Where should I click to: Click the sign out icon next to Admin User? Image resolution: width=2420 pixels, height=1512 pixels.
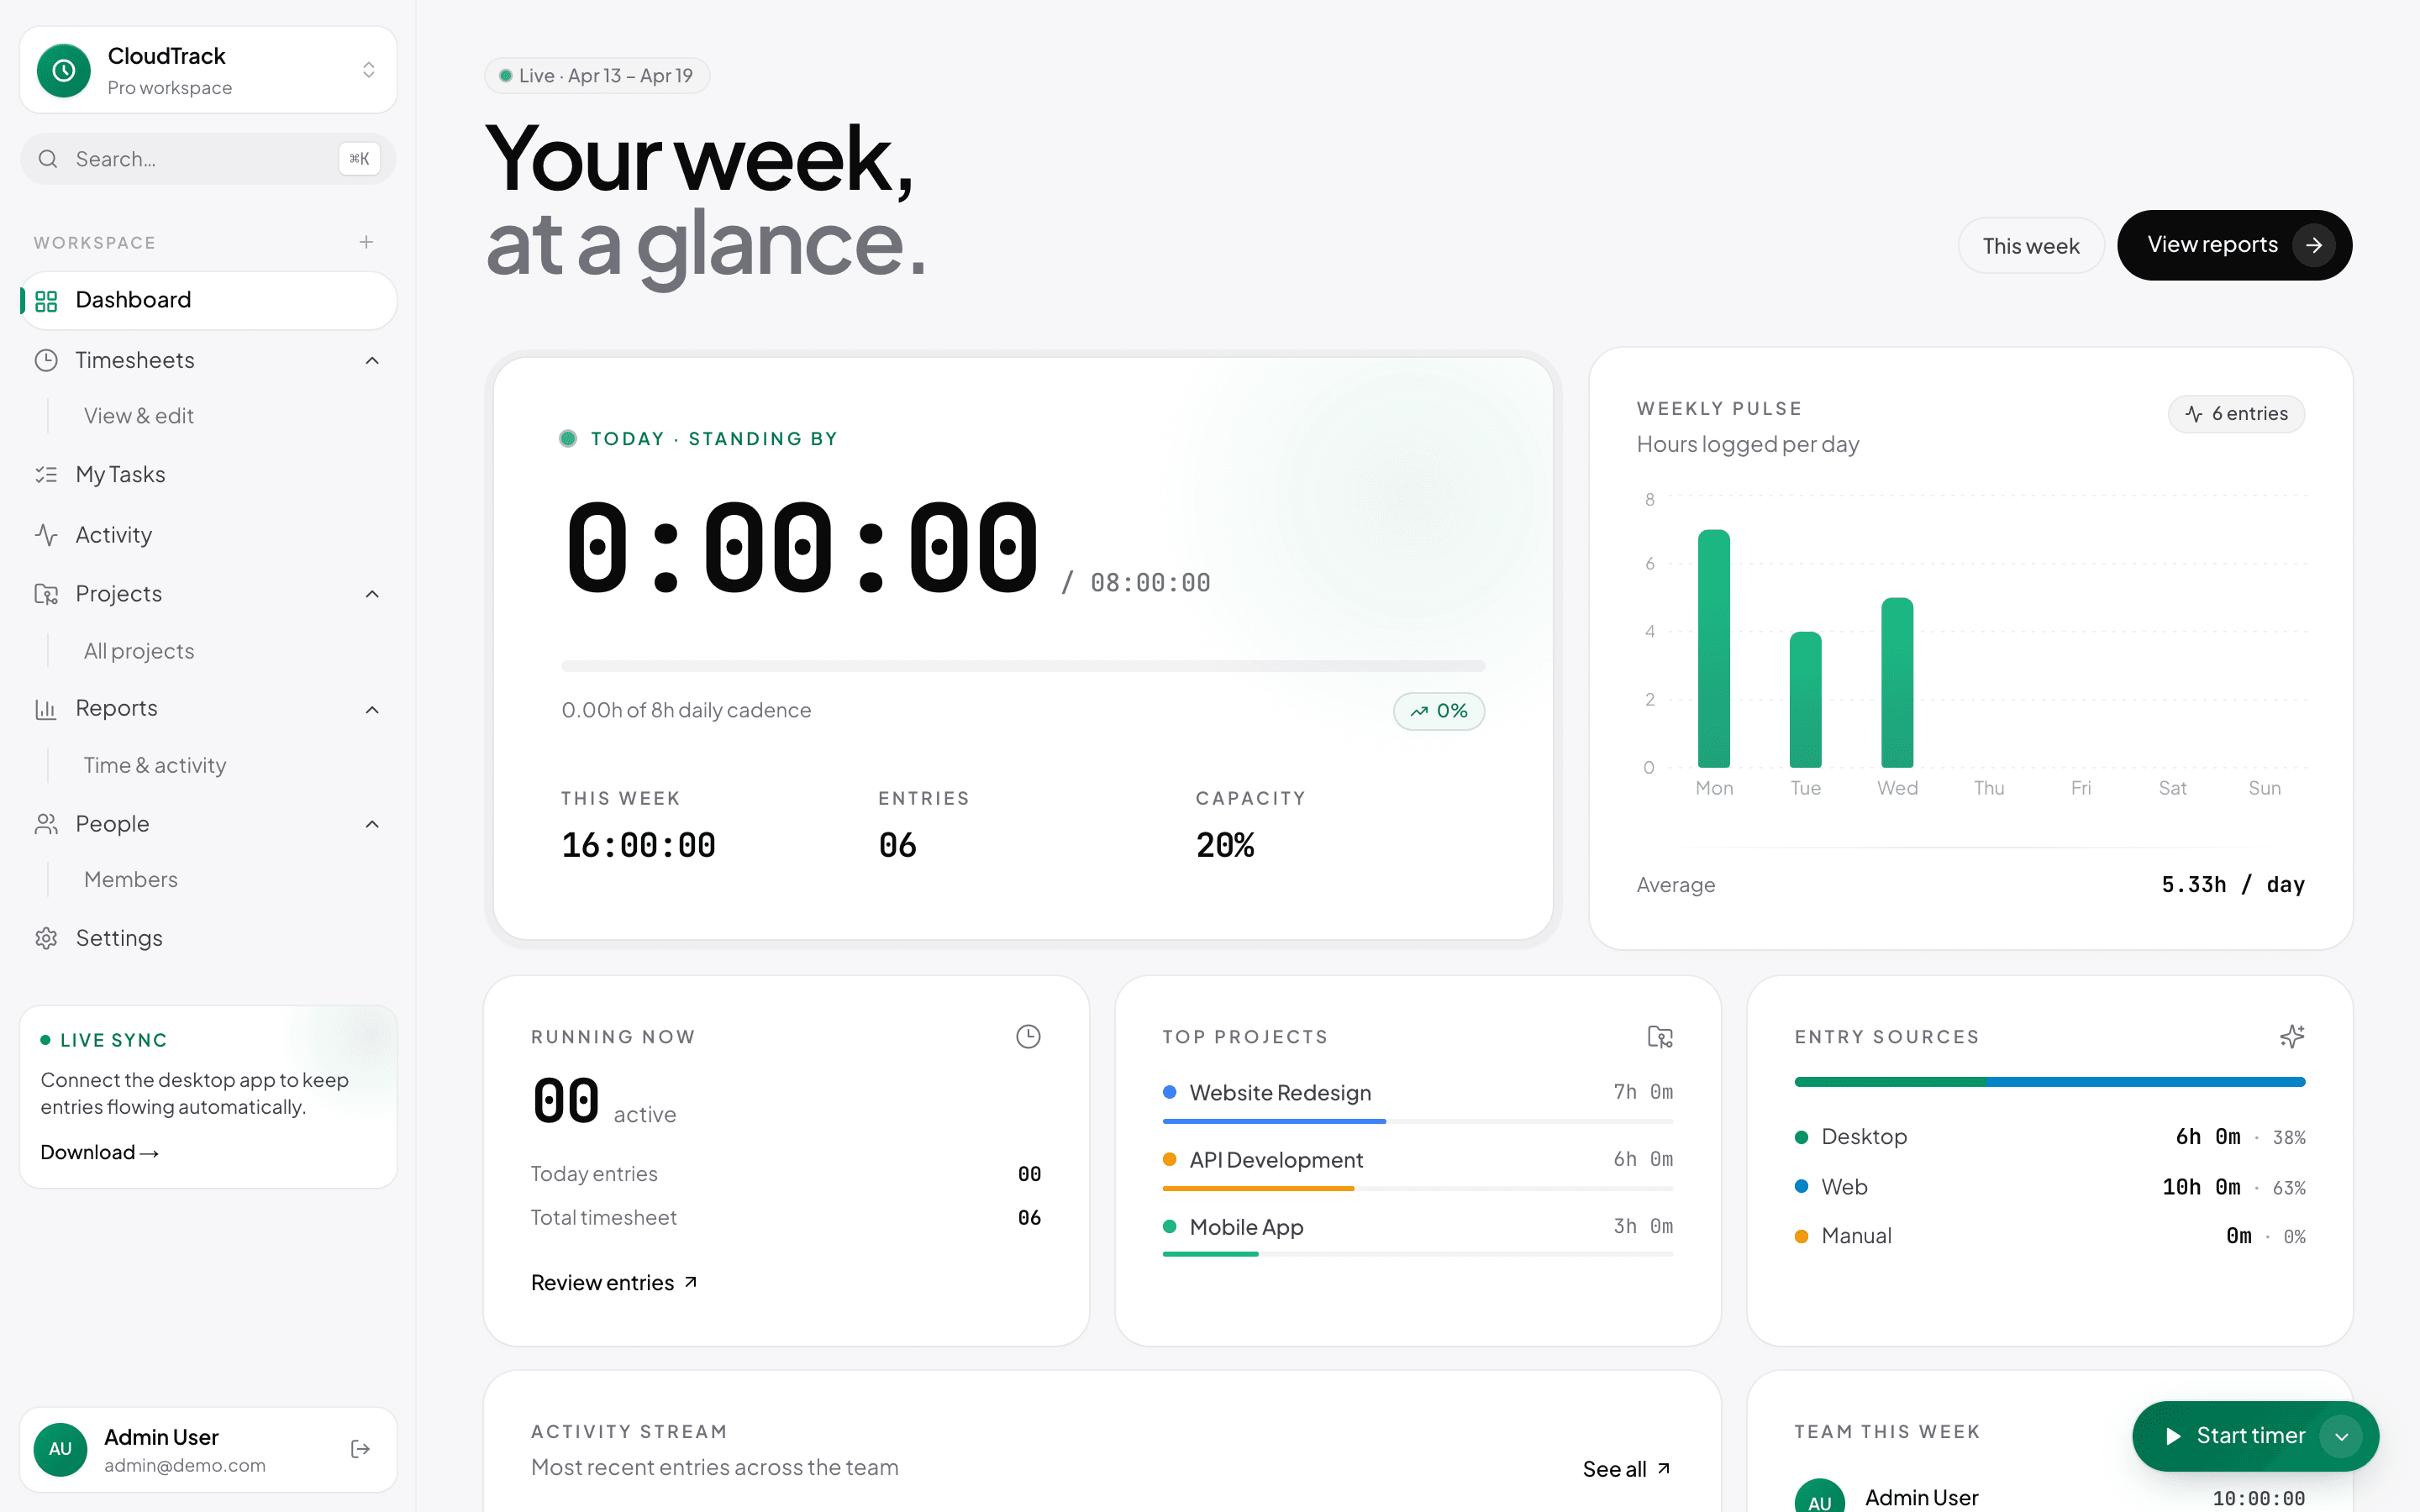(361, 1449)
